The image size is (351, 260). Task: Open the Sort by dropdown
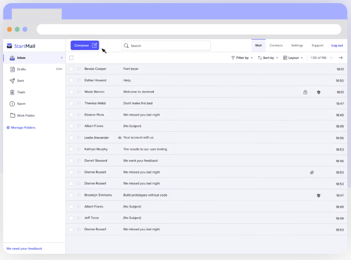[268, 58]
